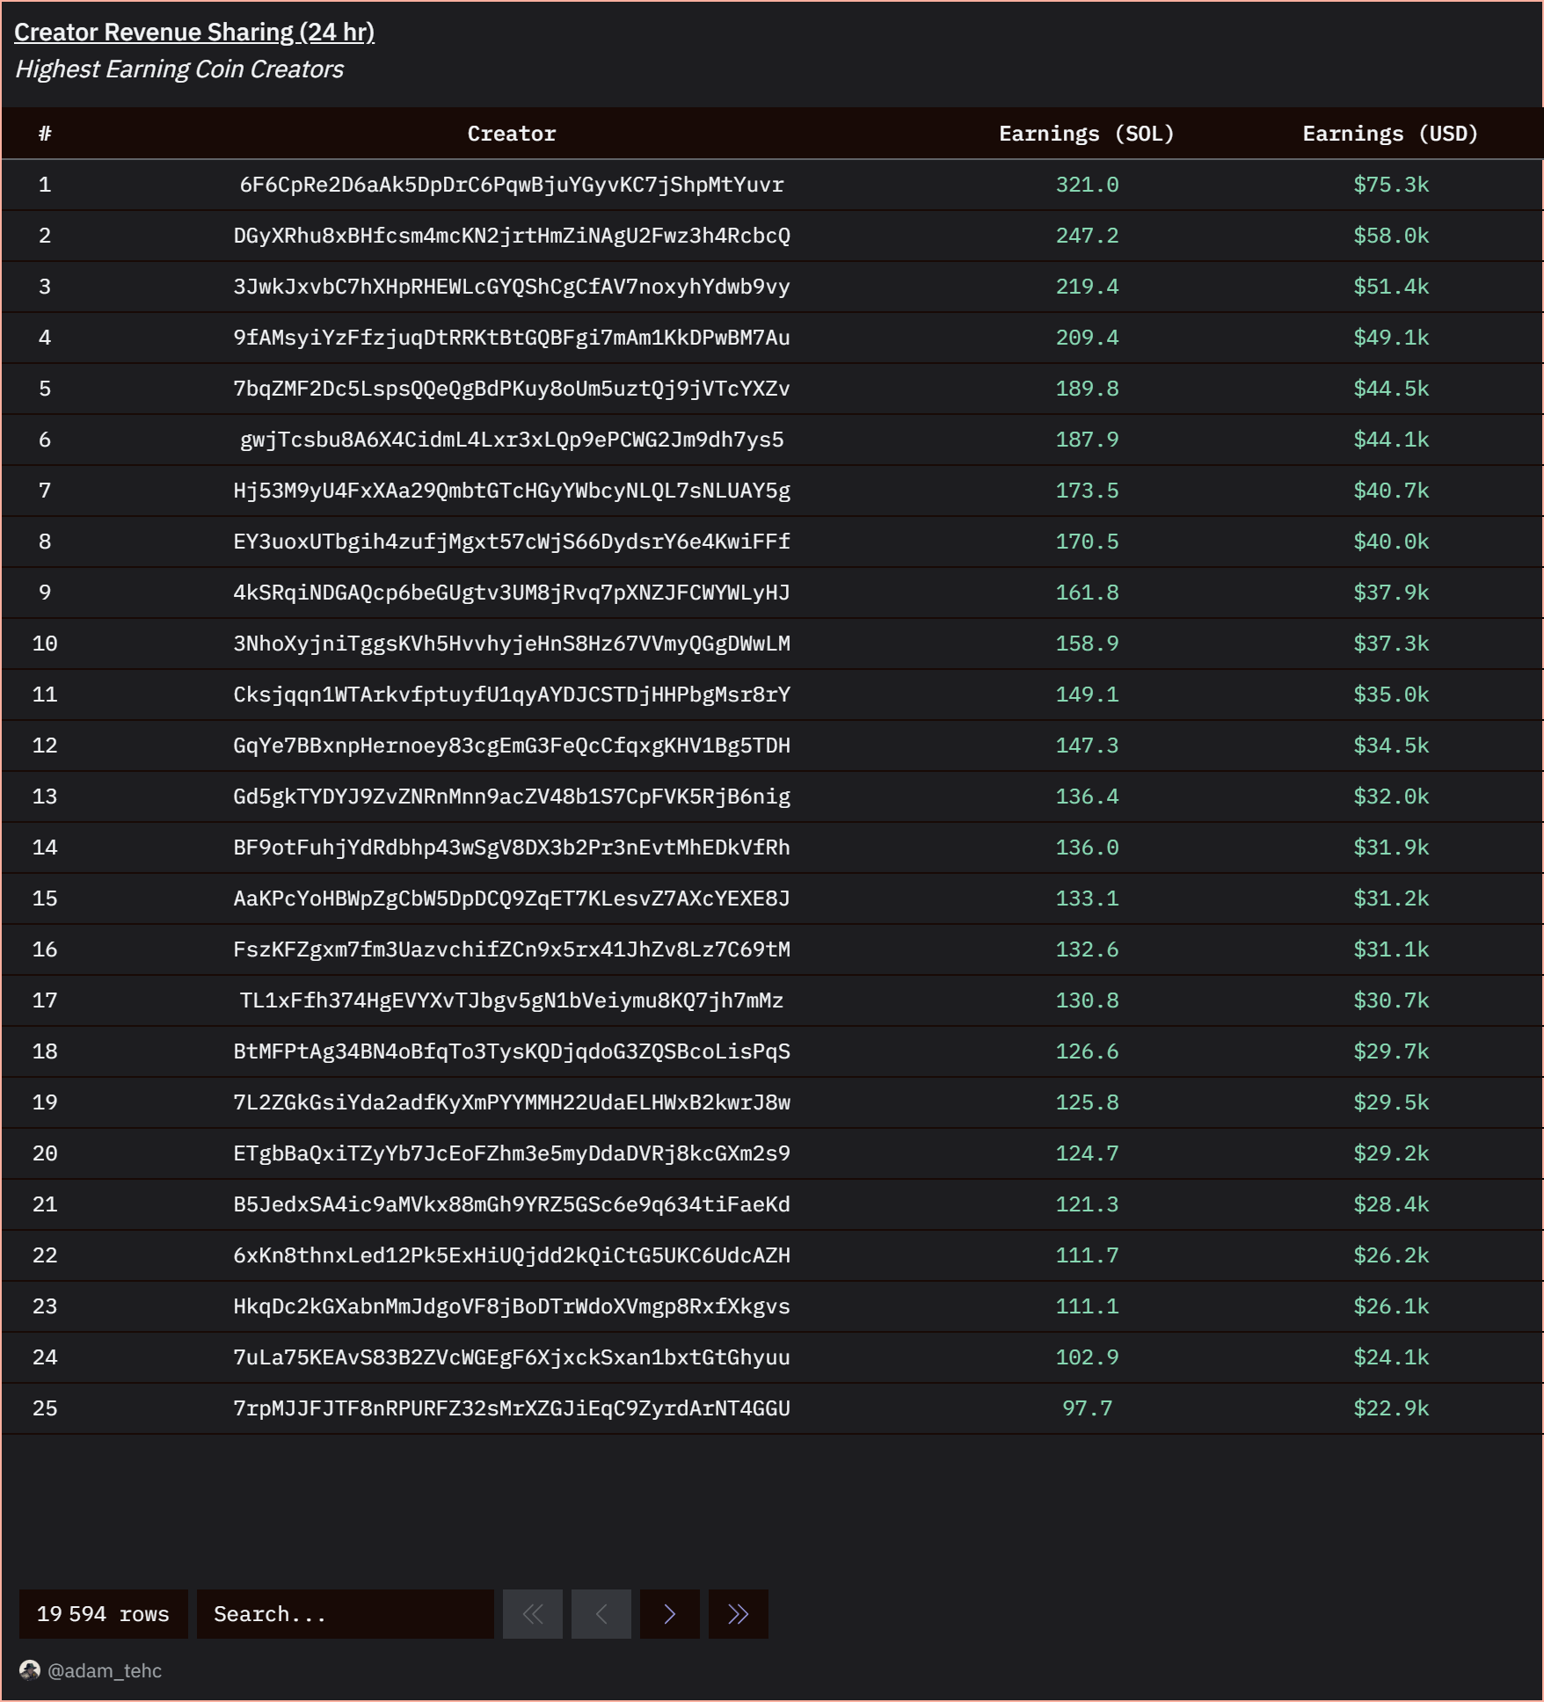Click the adam_tehc avatar icon
1544x1702 pixels.
pyautogui.click(x=30, y=1670)
